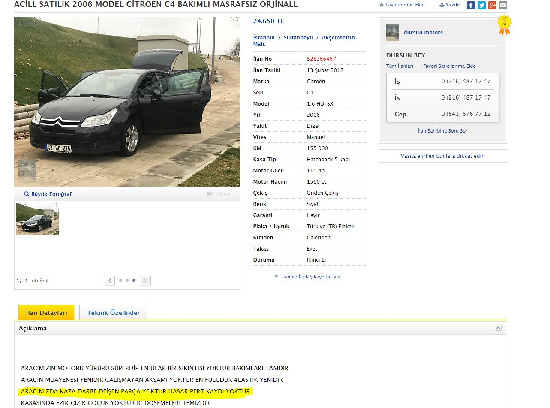Click Vasıta alırken bunlara dikkat edin
Image resolution: width=550 pixels, height=408 pixels.
point(443,156)
